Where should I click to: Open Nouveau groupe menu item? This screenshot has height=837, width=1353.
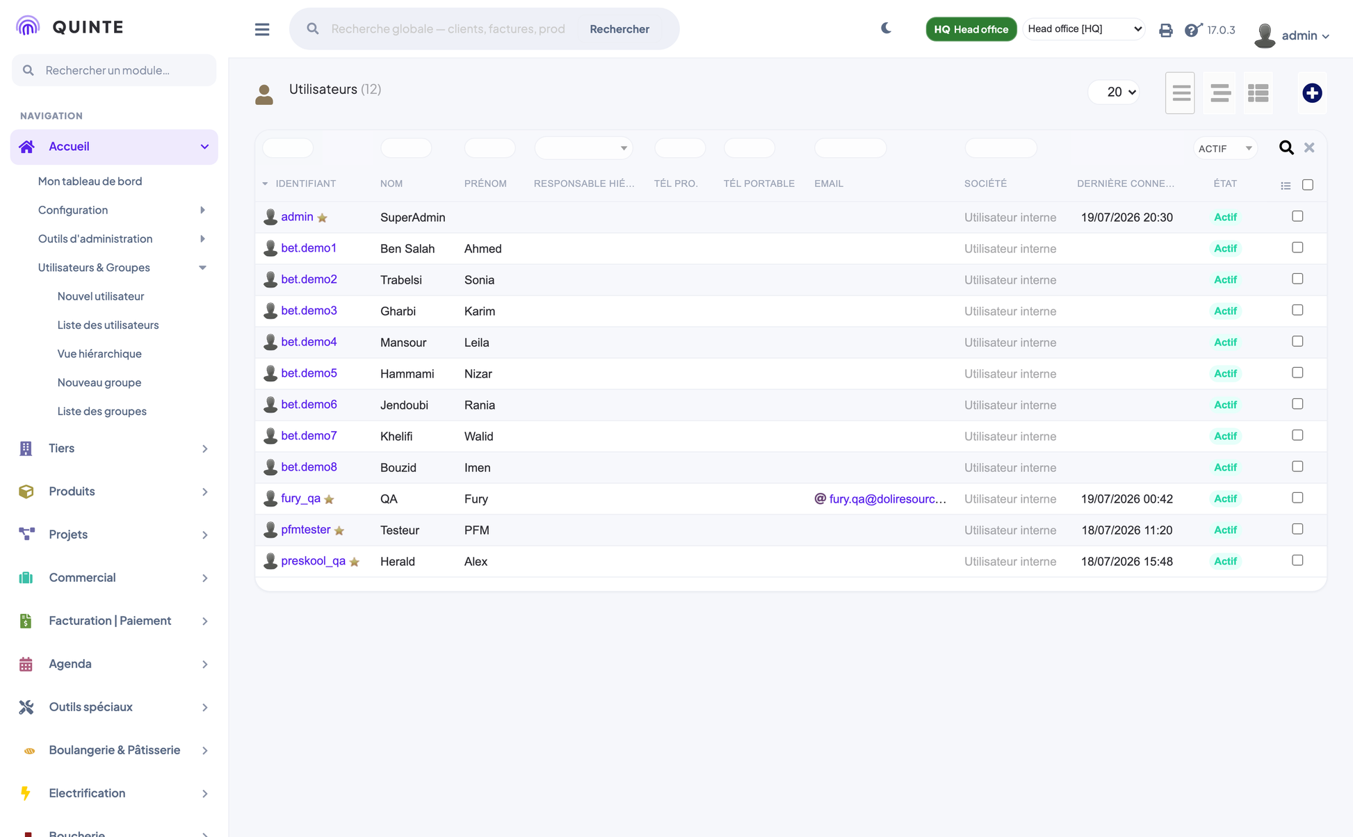(x=99, y=382)
